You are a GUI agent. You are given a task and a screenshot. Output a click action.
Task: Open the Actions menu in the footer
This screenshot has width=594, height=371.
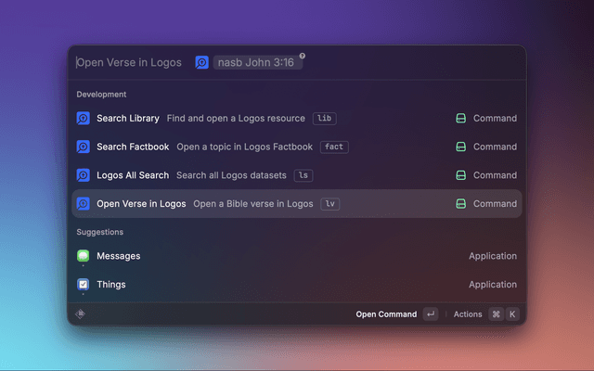(468, 314)
